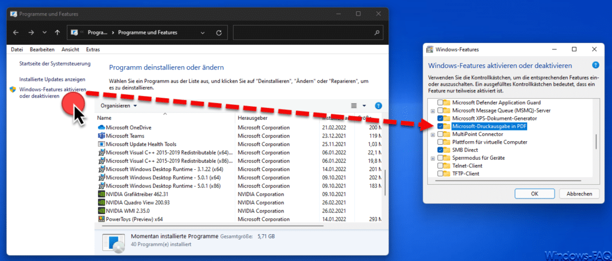Confirm Windows-Features dialog with OK
This screenshot has width=612, height=261.
pyautogui.click(x=535, y=193)
